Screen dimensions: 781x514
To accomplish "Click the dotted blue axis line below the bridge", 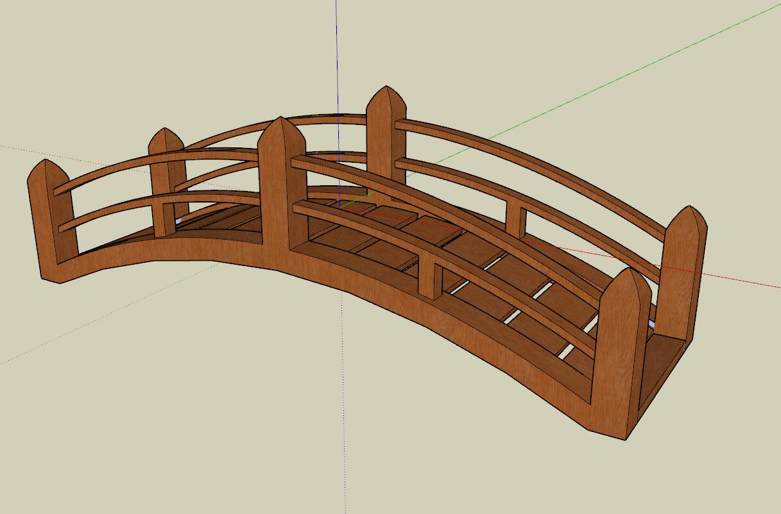I will click(x=343, y=417).
